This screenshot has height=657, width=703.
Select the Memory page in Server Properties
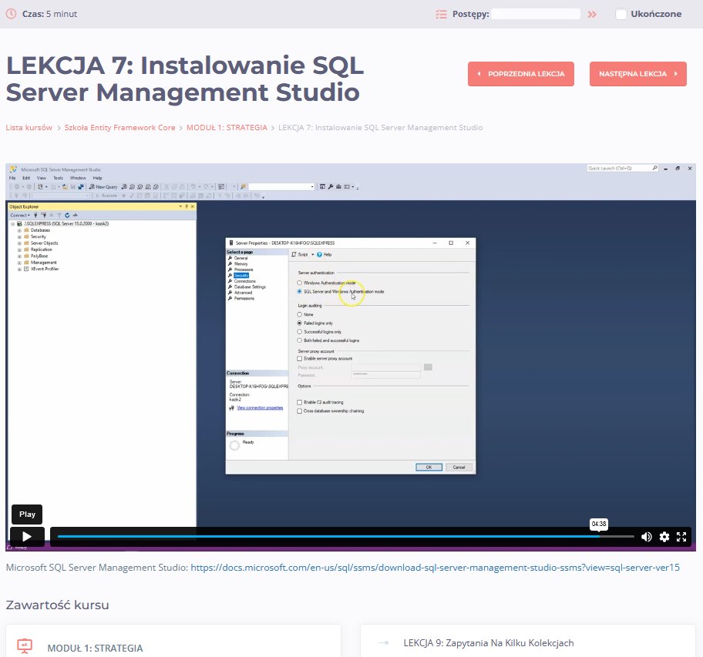pos(240,263)
